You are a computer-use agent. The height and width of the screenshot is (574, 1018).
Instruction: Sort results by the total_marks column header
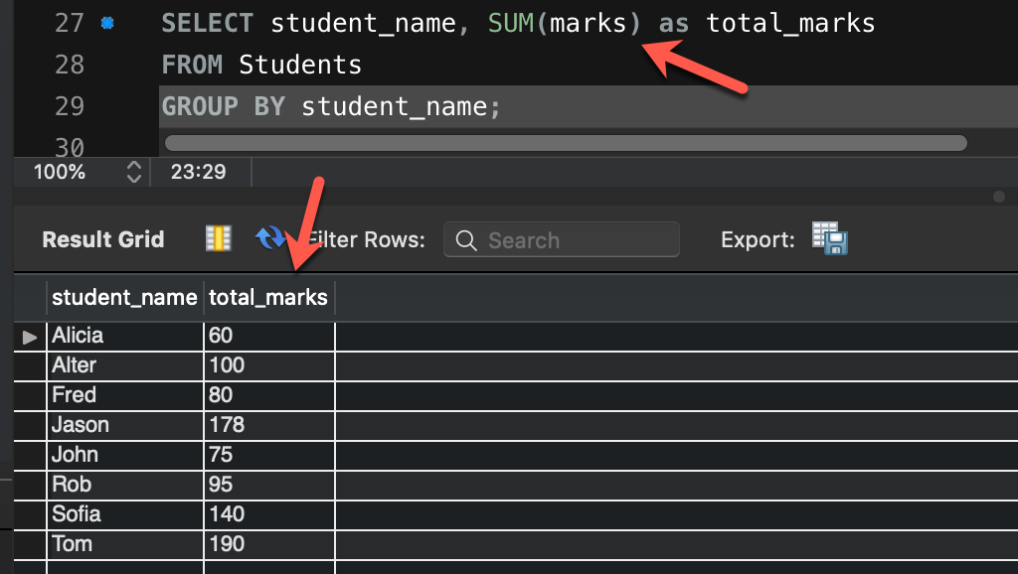(268, 297)
